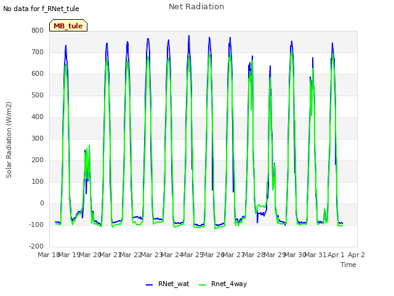Click the Apr 1 x-axis tick label

click(336, 255)
